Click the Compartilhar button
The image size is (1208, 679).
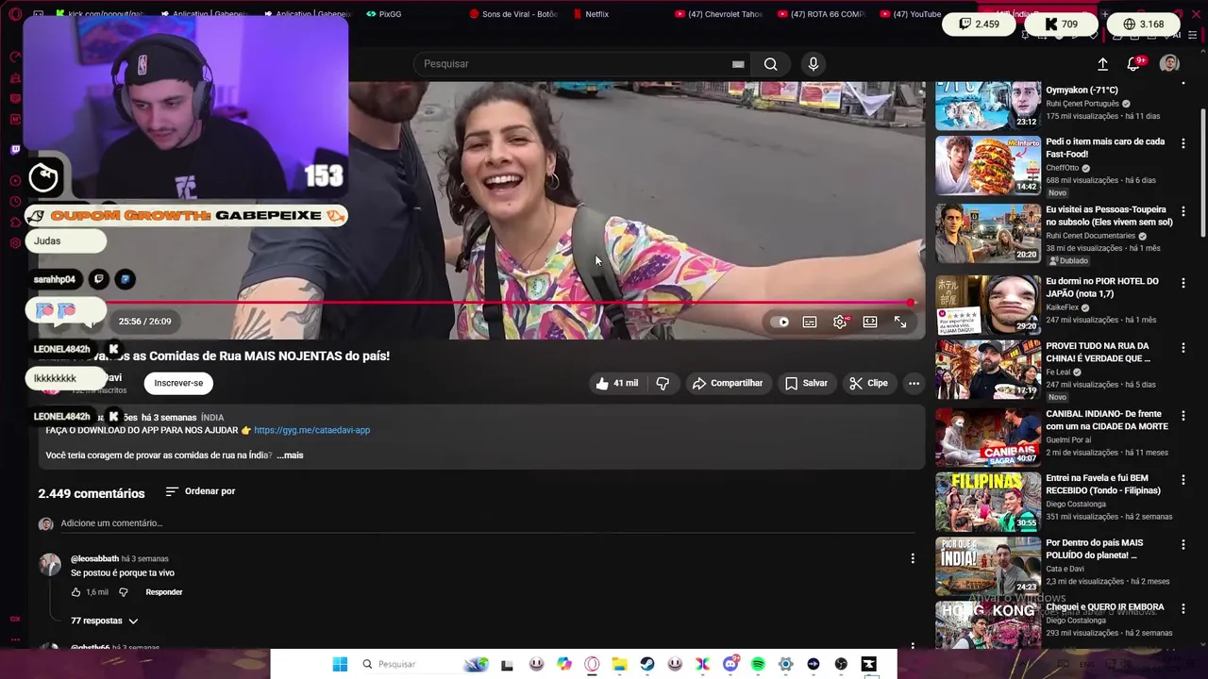(727, 383)
